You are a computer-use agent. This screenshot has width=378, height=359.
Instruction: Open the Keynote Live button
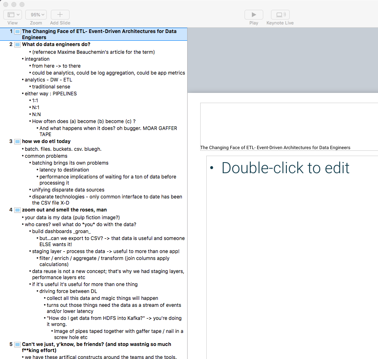280,15
